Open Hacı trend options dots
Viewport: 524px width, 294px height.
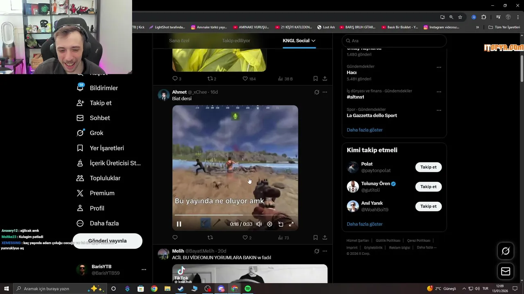click(x=439, y=67)
